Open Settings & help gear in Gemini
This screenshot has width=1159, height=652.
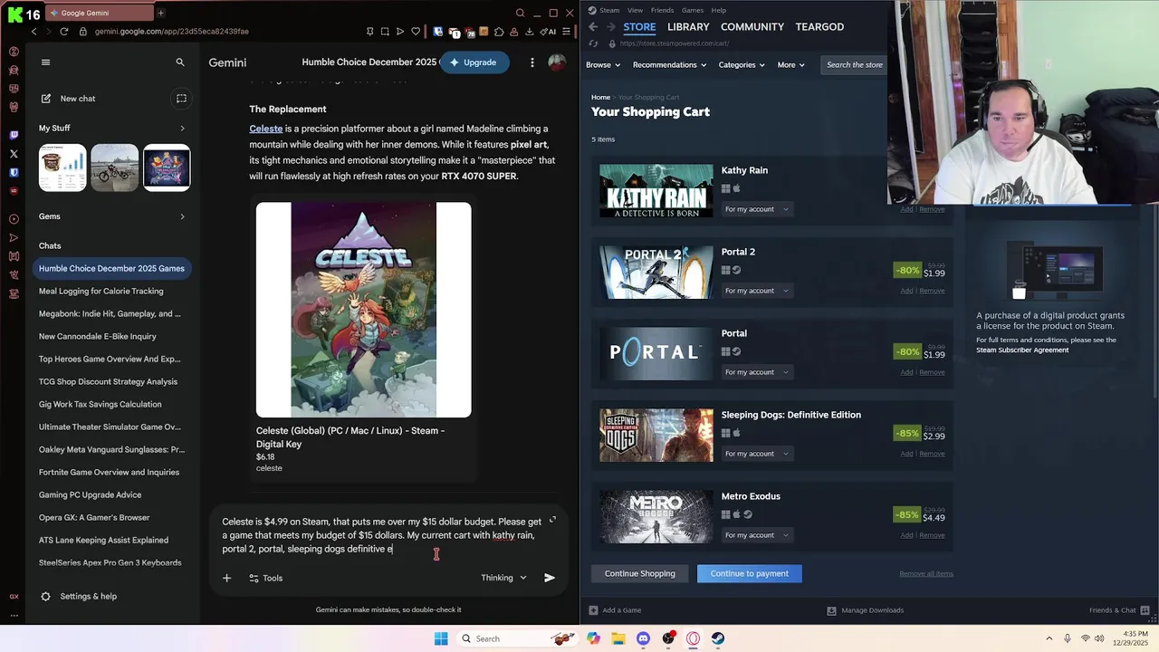coord(46,596)
